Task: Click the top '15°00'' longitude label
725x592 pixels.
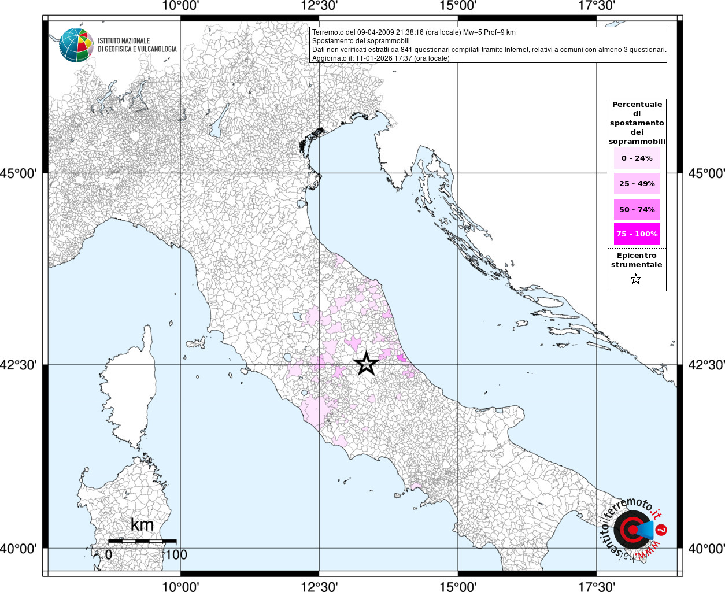Action: (458, 6)
